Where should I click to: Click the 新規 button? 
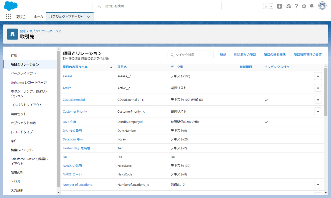click(x=223, y=55)
